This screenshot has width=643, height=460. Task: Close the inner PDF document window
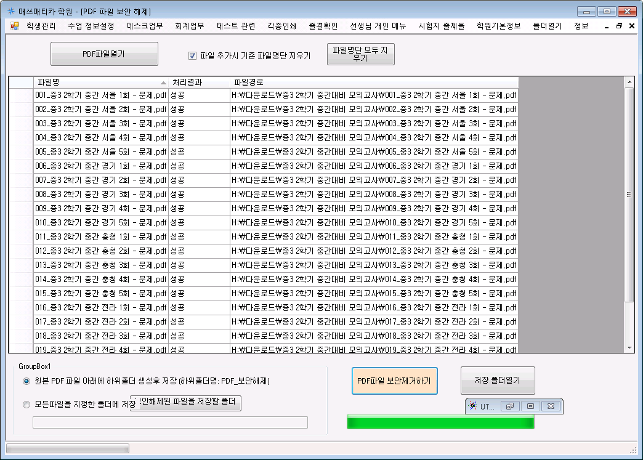tap(632, 26)
